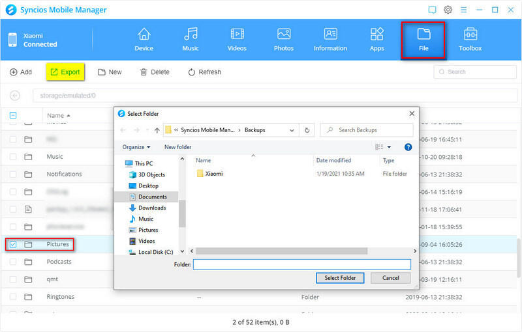522x332 pixels.
Task: Check the Music folder checkbox
Action: [x=13, y=157]
